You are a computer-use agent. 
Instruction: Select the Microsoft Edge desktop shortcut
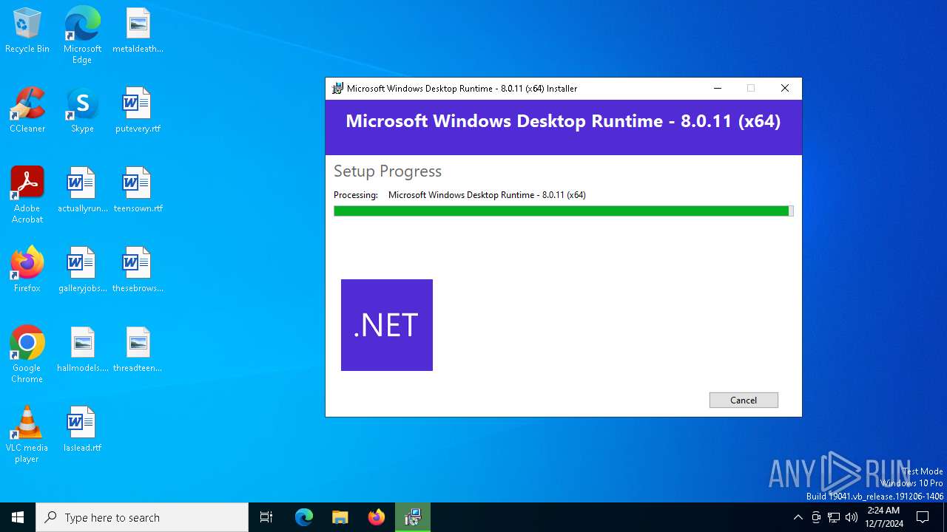(x=82, y=35)
